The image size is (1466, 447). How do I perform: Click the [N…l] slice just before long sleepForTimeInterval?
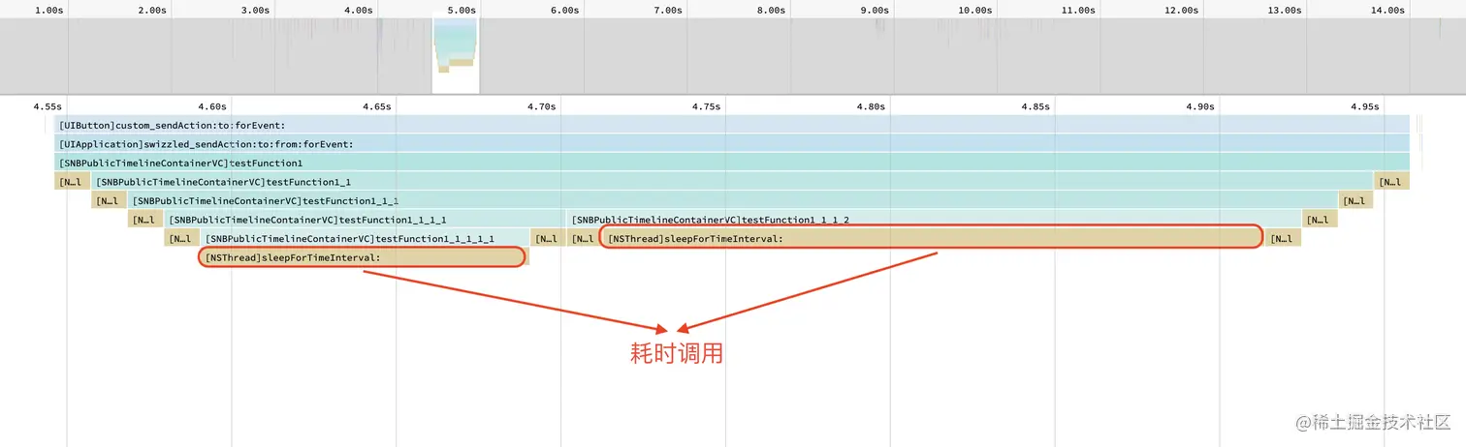pyautogui.click(x=584, y=238)
